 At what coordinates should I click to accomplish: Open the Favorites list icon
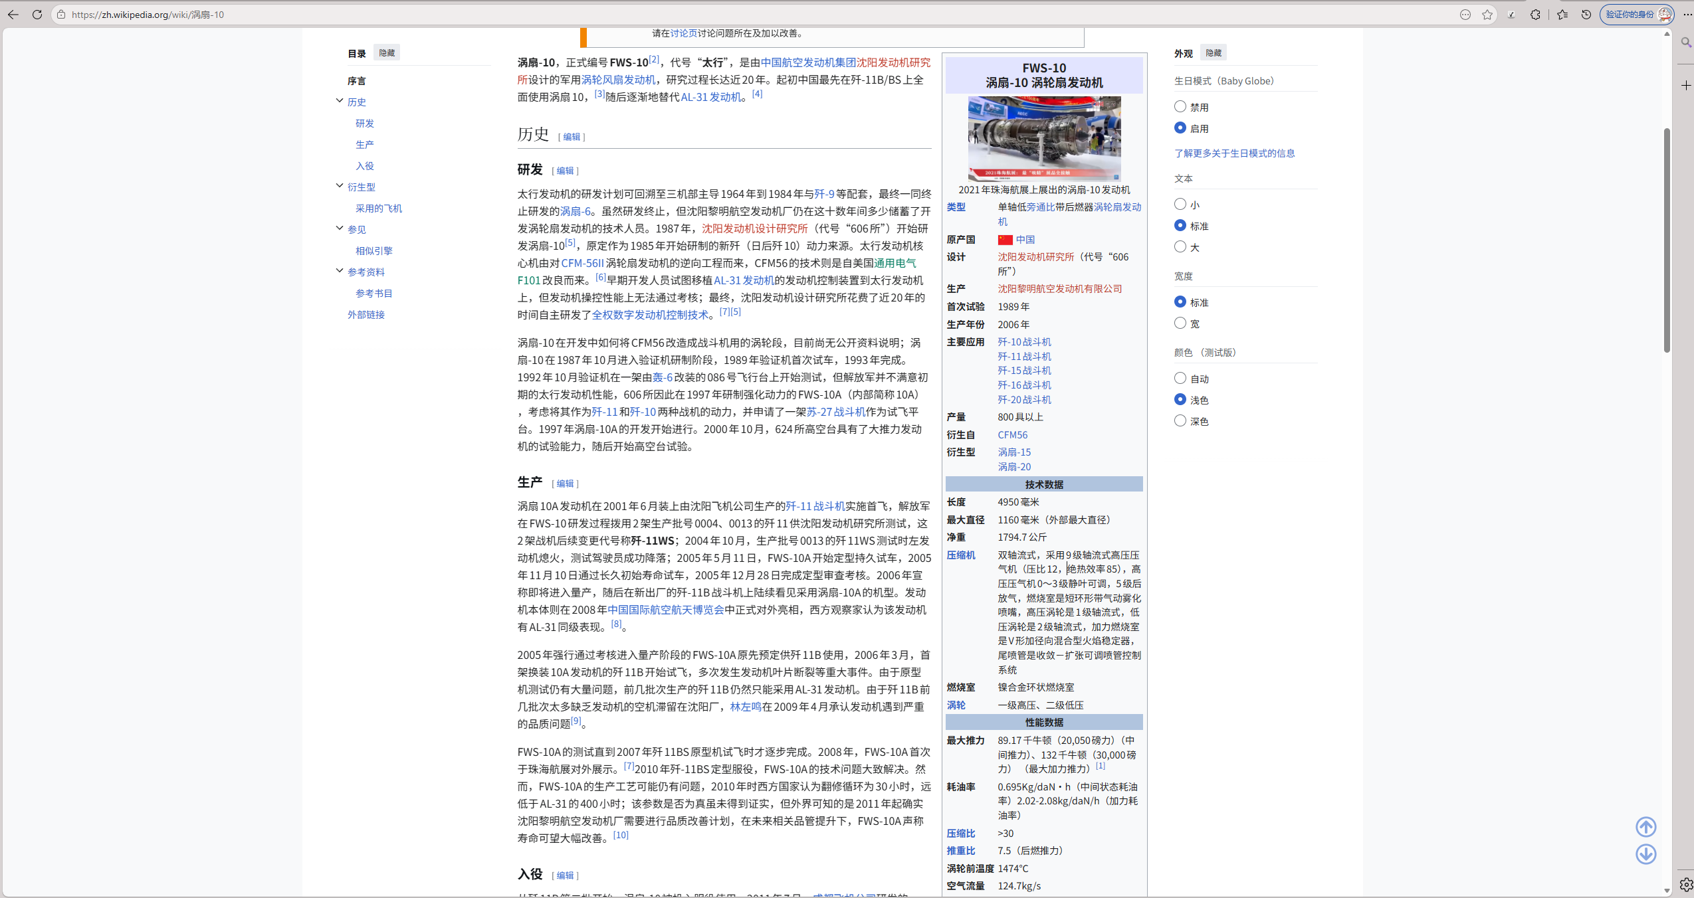tap(1562, 15)
